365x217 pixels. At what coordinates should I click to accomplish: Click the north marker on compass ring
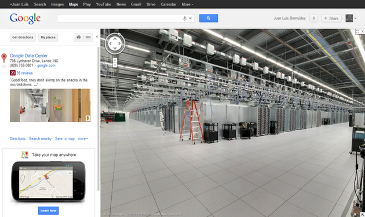[x=119, y=34]
